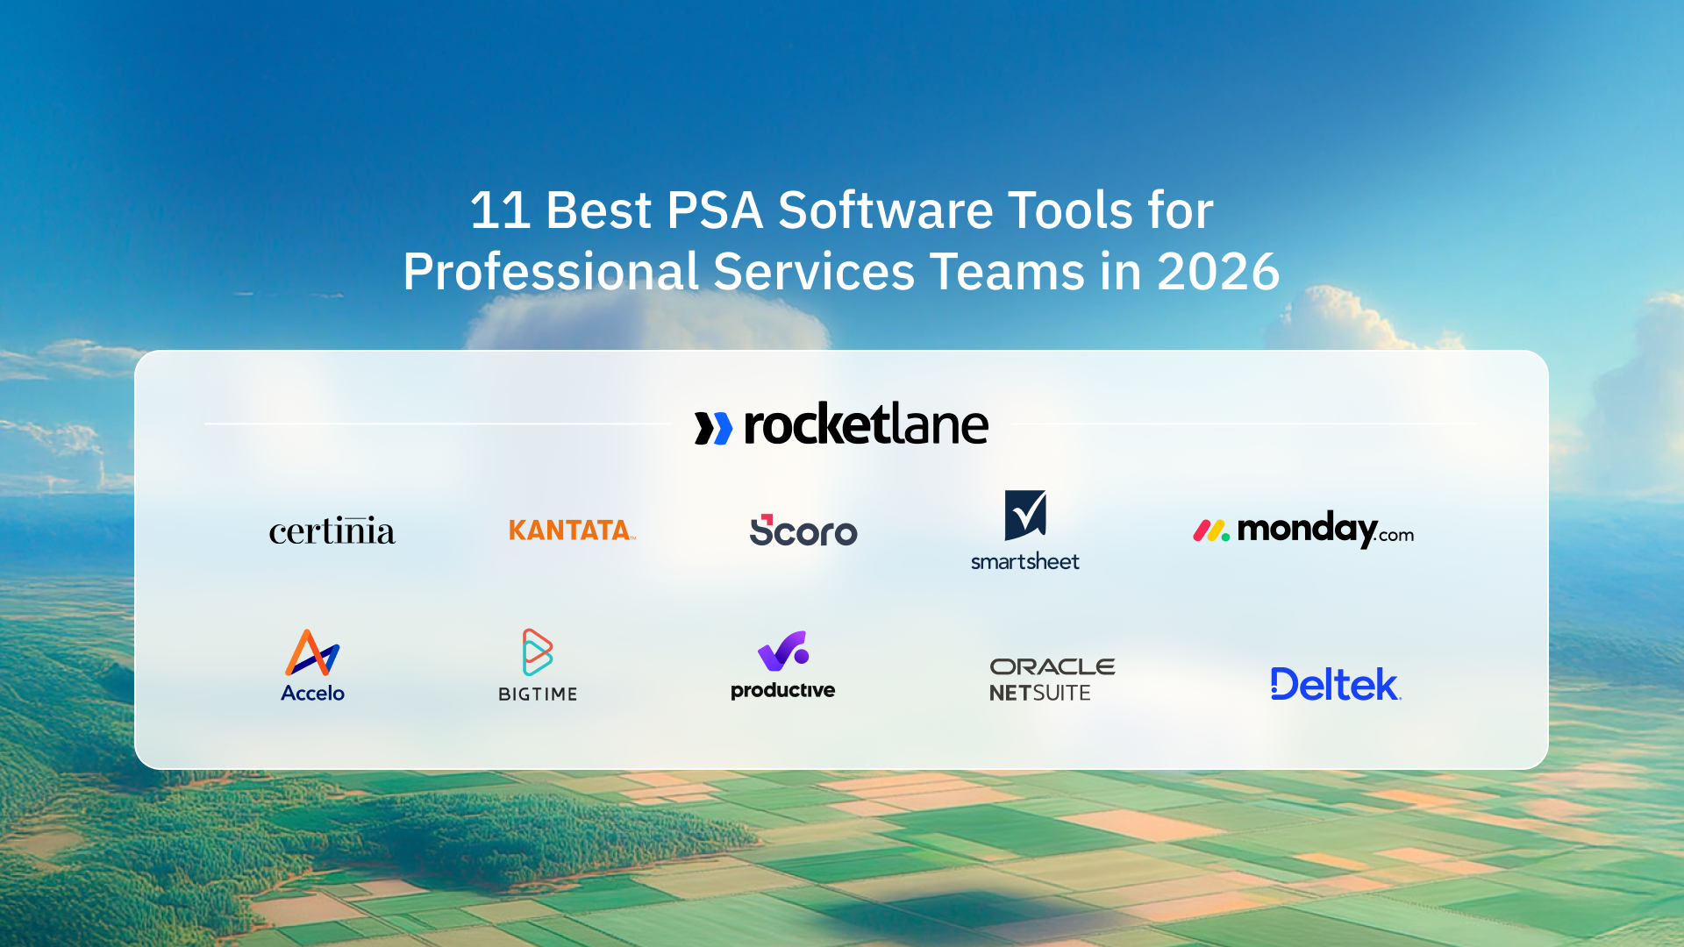Click the headline '11 Best PSA Software Tools for'
Screen dimensions: 1684x947
coord(842,210)
